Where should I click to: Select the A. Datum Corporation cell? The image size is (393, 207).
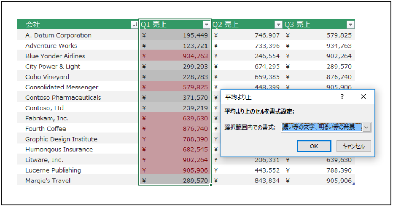click(x=78, y=35)
